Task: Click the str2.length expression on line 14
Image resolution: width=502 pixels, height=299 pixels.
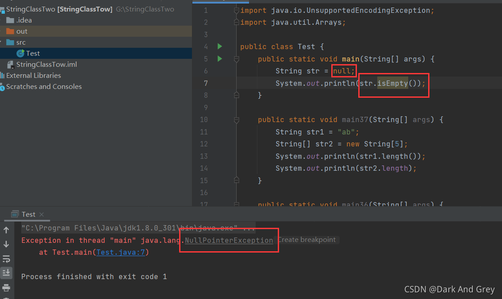Action: pos(383,169)
